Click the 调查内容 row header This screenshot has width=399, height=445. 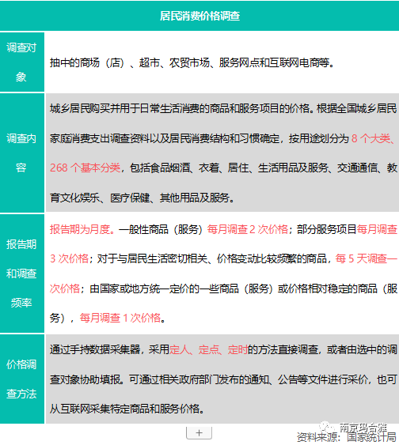(x=22, y=153)
